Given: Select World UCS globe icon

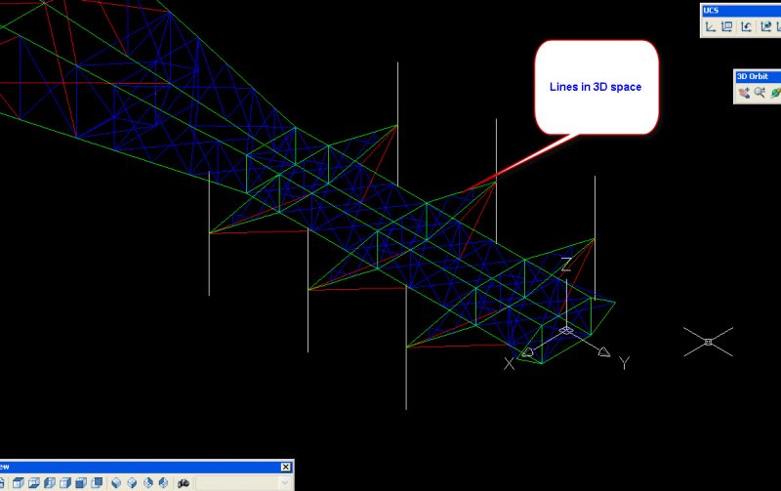Looking at the screenshot, I should (765, 27).
